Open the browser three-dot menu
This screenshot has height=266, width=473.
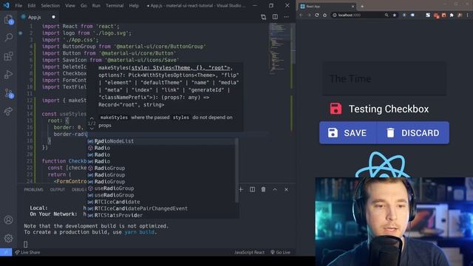pyautogui.click(x=468, y=15)
